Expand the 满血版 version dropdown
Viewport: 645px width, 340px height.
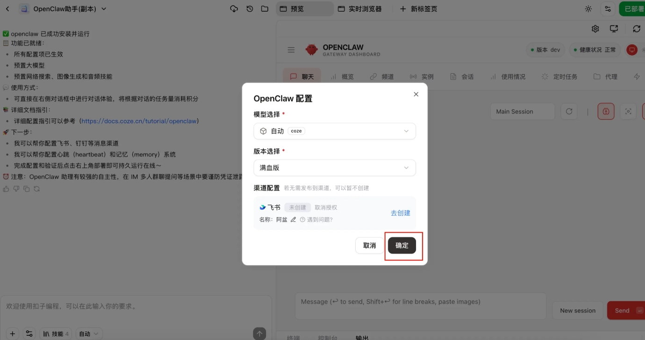(x=334, y=167)
